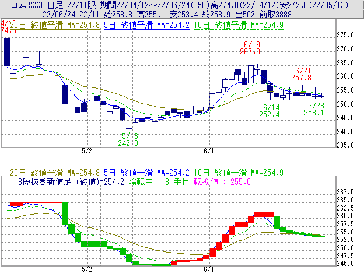Click the high value 高274.8(22/04/12)
This screenshot has width=364, height=277.
coord(245,5)
